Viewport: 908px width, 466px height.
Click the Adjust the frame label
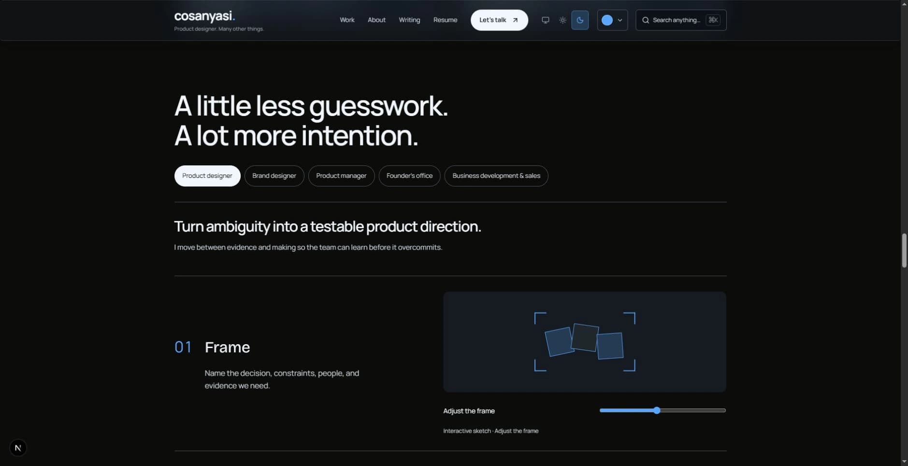(469, 411)
